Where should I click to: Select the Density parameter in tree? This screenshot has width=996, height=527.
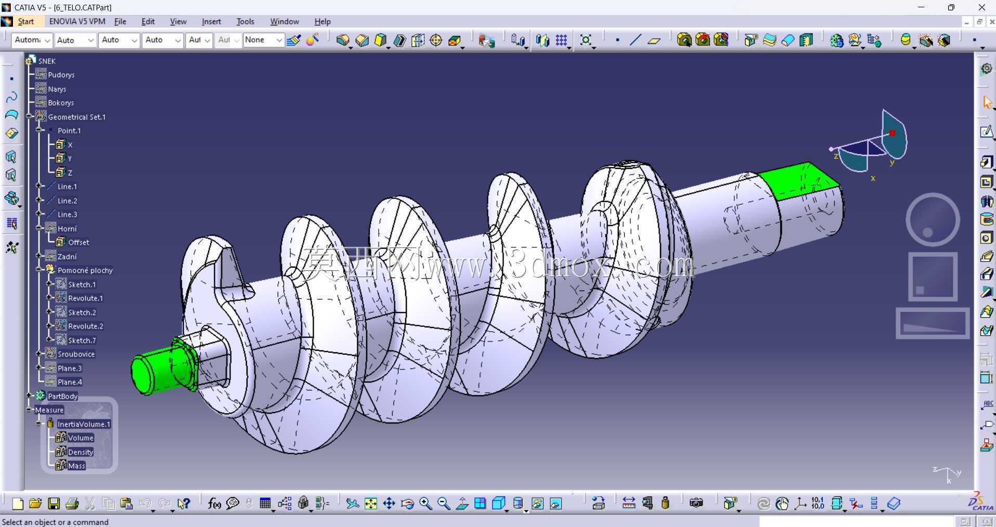[81, 452]
